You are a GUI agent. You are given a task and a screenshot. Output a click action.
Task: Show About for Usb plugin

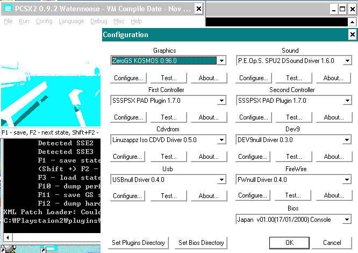[x=209, y=196]
